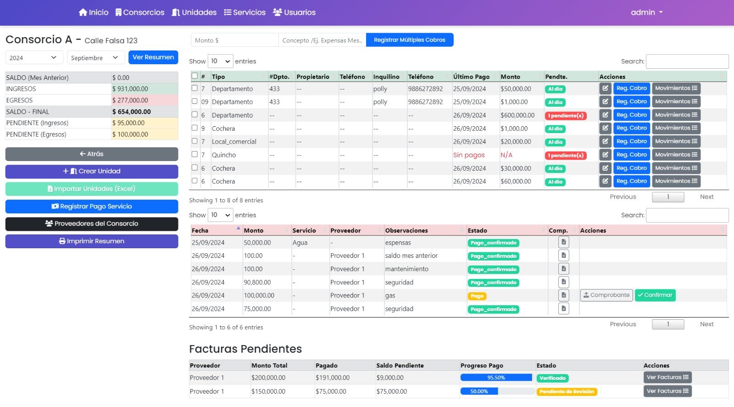Toggle select-all checkbox in units table header
This screenshot has width=734, height=407.
pyautogui.click(x=195, y=76)
